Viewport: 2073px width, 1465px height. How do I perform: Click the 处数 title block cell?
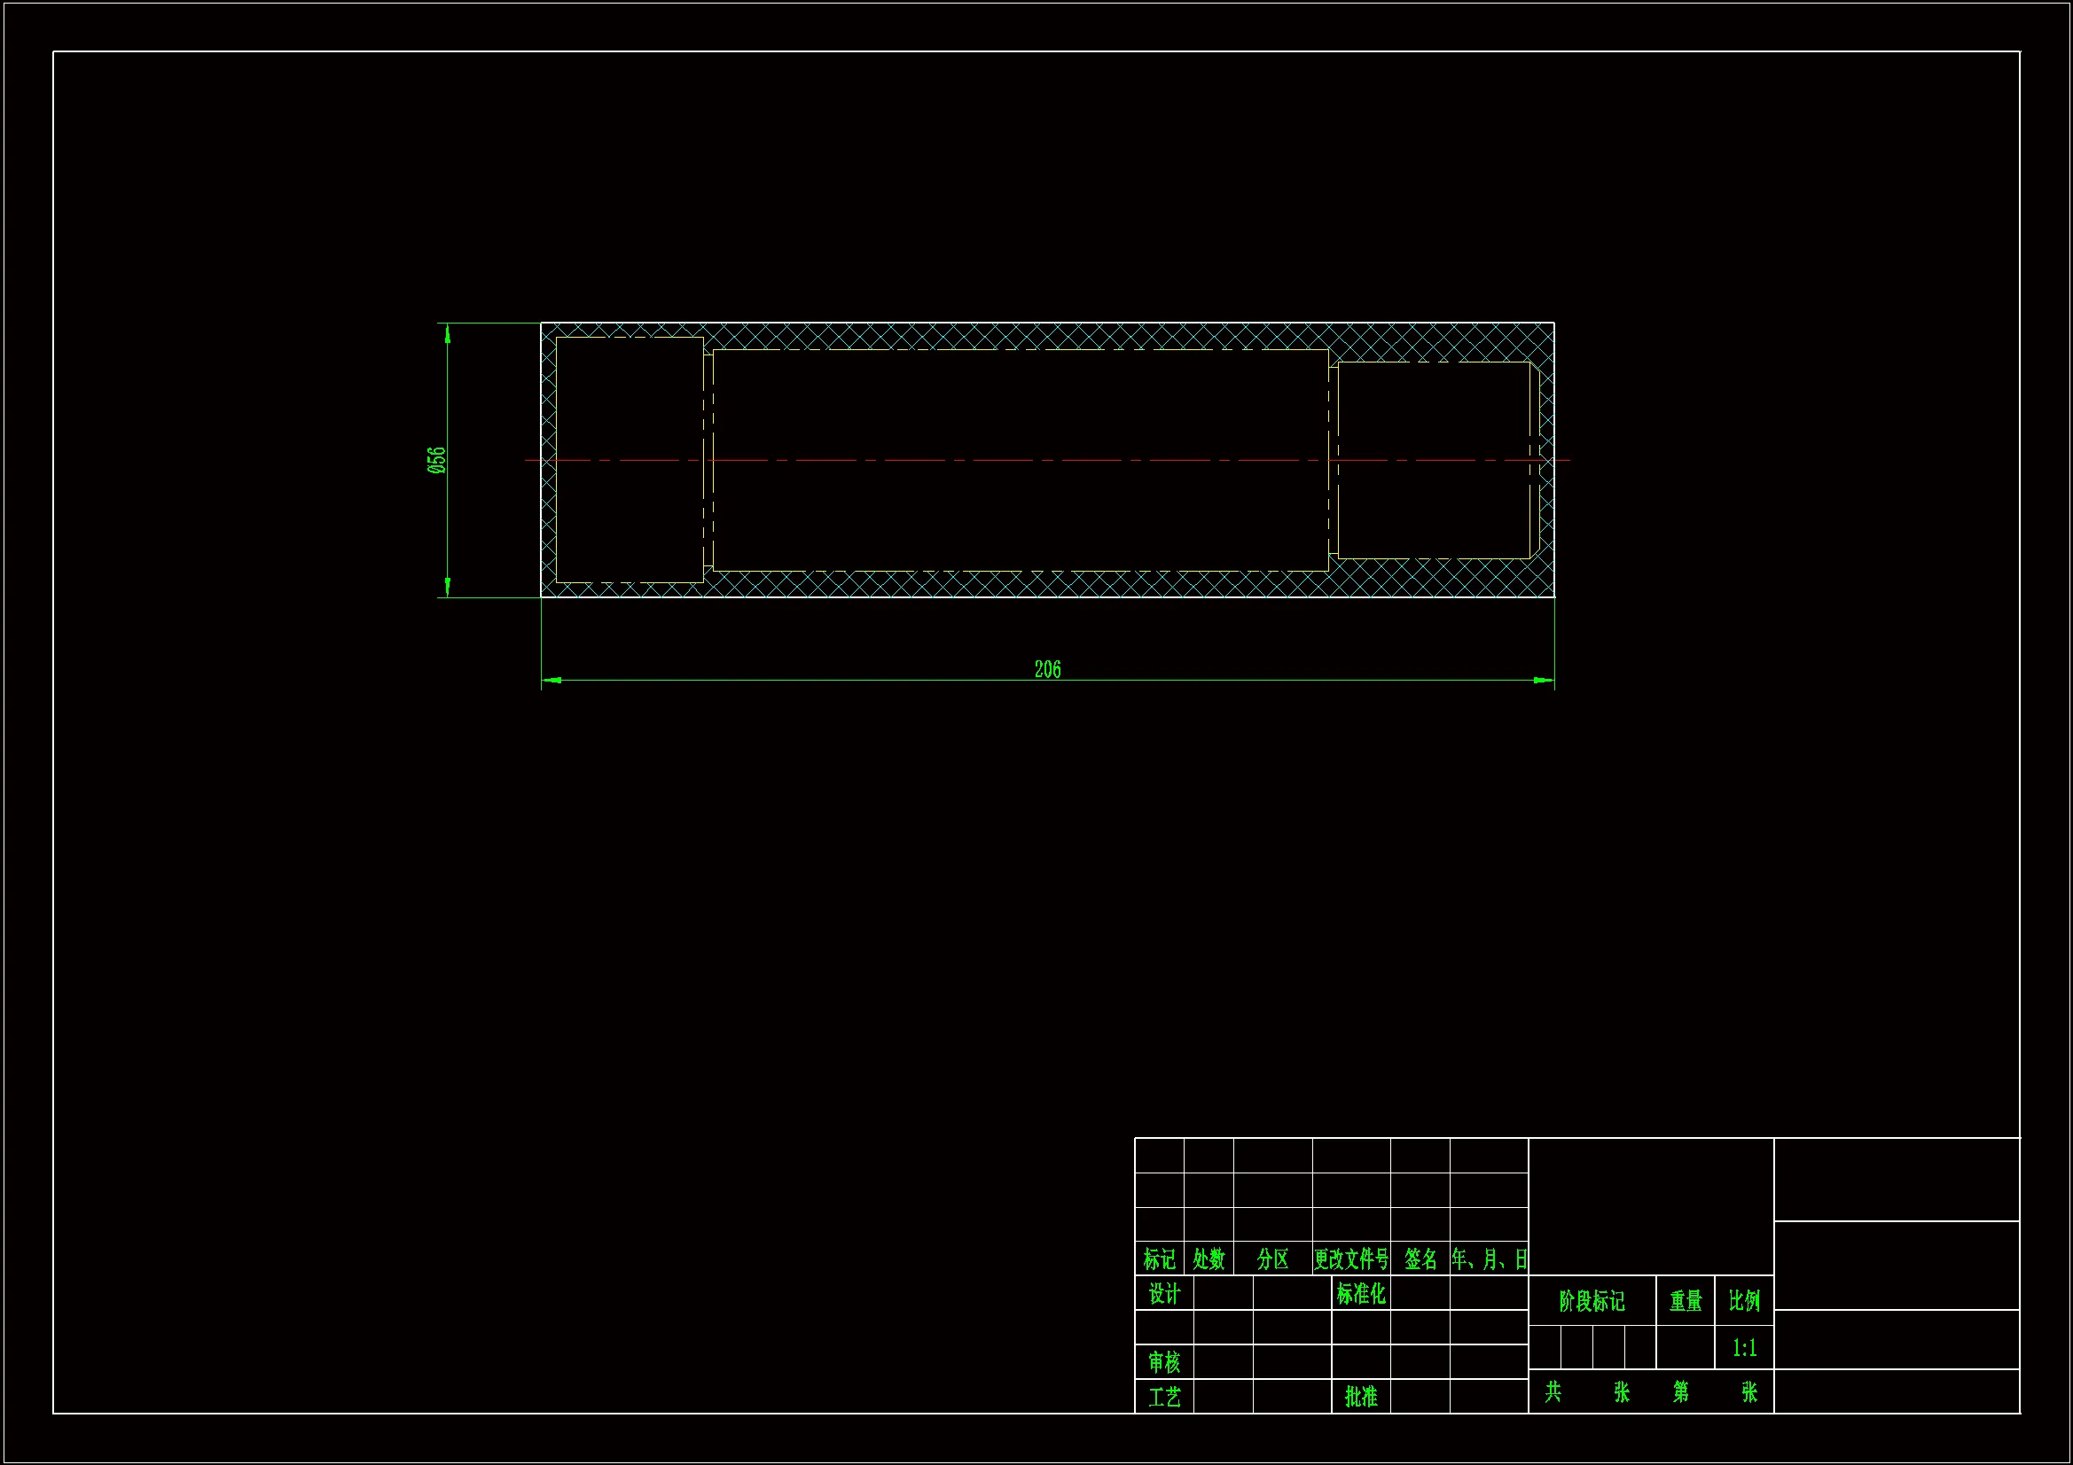1208,1258
